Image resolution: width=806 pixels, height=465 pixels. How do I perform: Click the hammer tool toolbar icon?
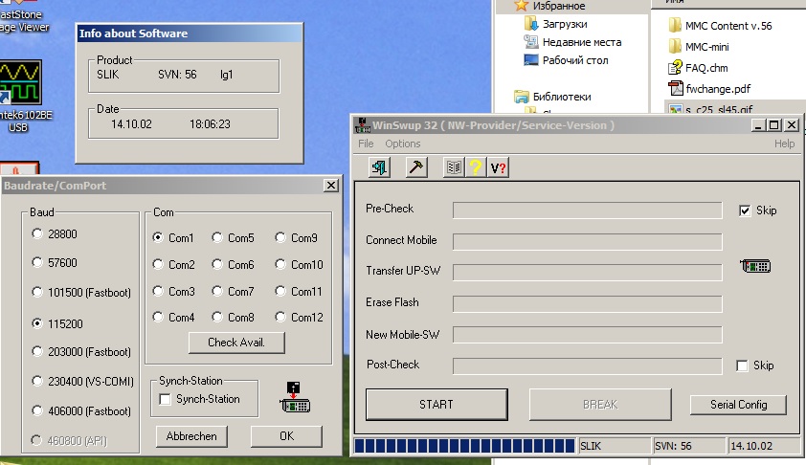pyautogui.click(x=415, y=167)
